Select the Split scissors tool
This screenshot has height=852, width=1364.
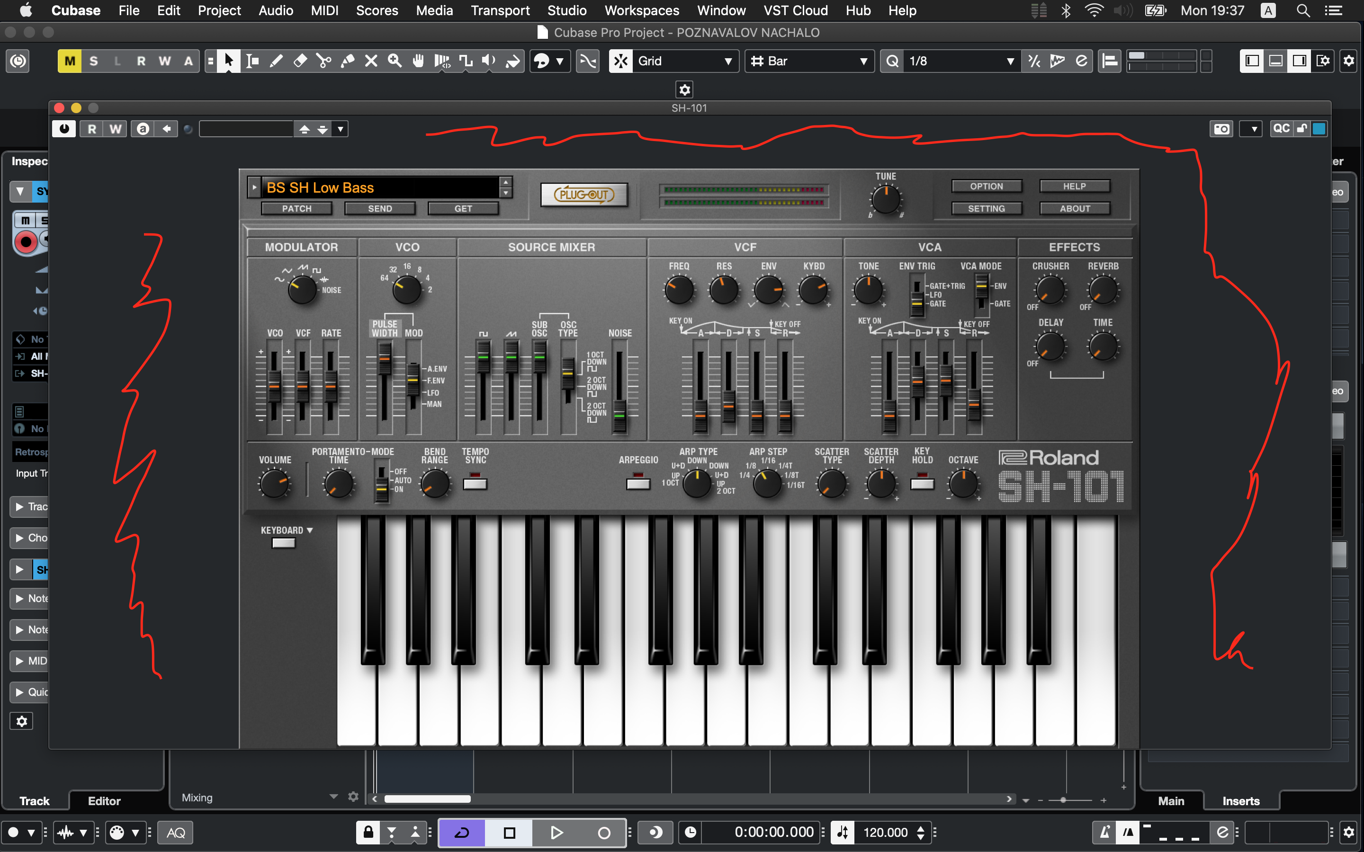tap(323, 61)
